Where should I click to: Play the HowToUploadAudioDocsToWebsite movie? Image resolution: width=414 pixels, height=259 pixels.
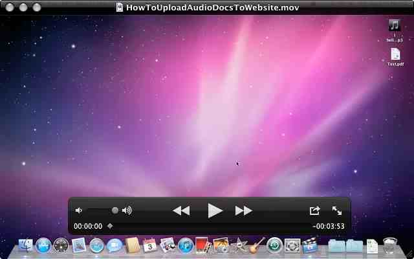point(215,210)
